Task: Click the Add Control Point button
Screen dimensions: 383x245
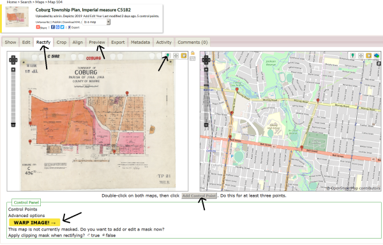Action: (199, 195)
